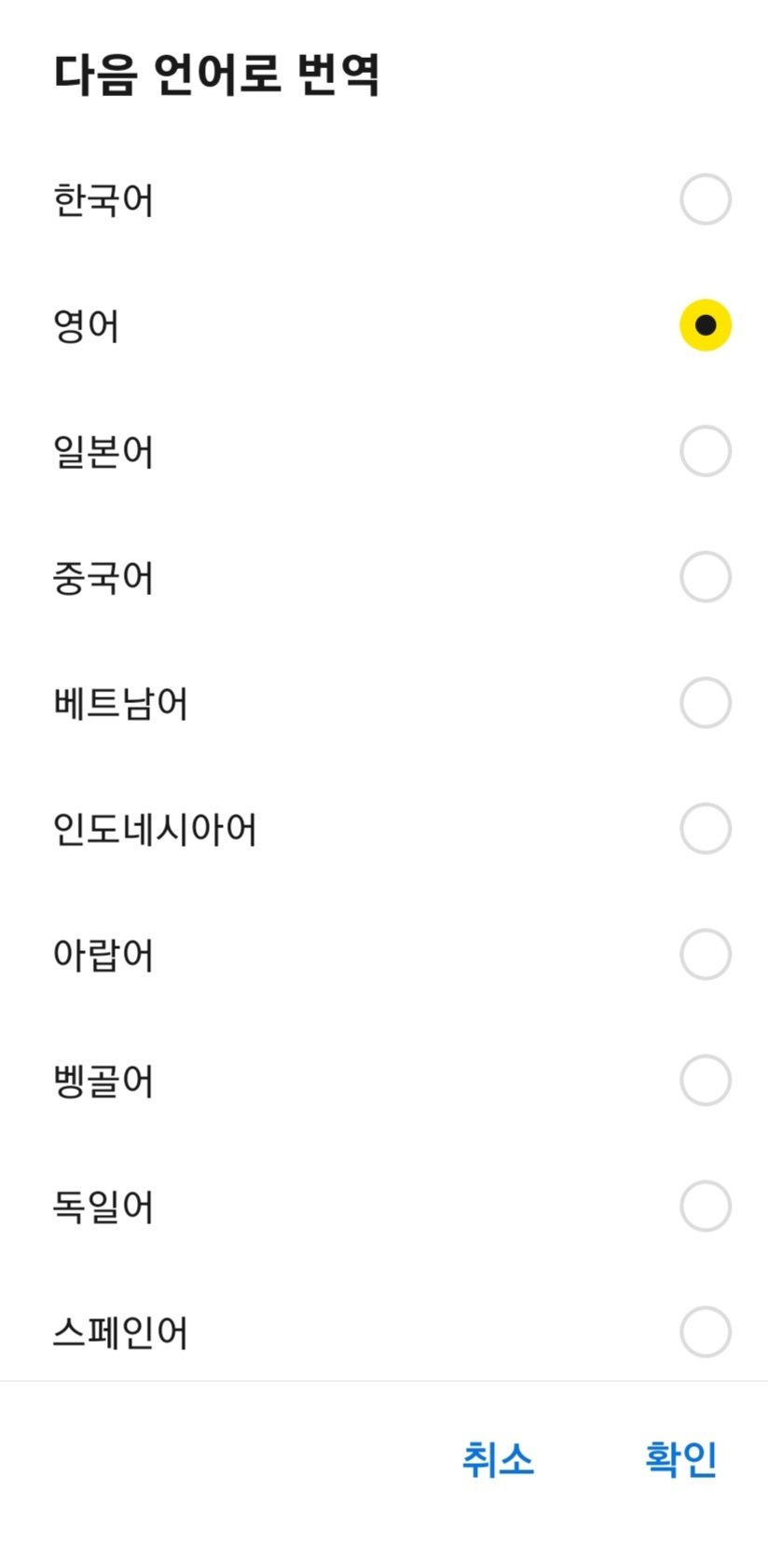Screen dimensions: 768x1545
Task: Click the 베트남어 language label
Action: click(x=120, y=703)
